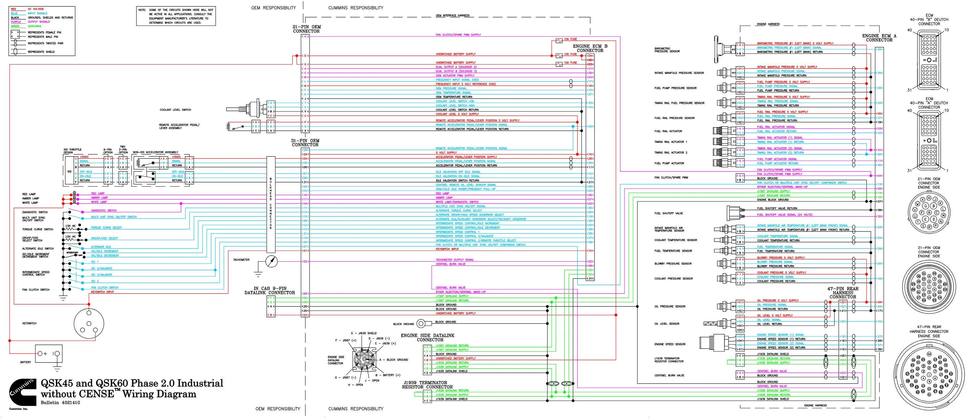The image size is (971, 419).
Task: Select the coolant pressure sensor drawing
Action: [x=726, y=278]
